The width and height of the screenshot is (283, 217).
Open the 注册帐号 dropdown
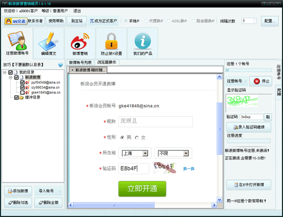click(x=237, y=81)
